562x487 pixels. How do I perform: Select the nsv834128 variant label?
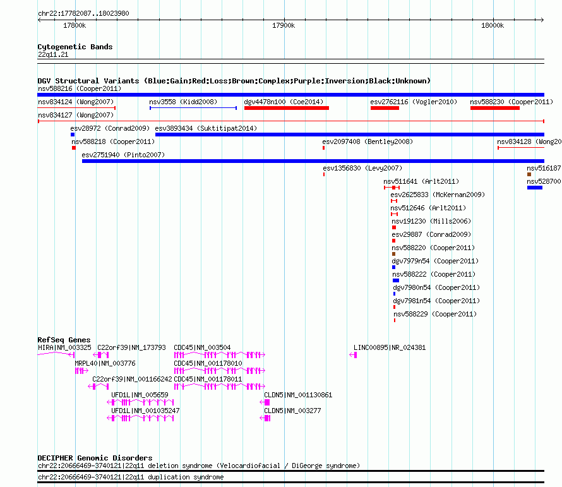[529, 141]
